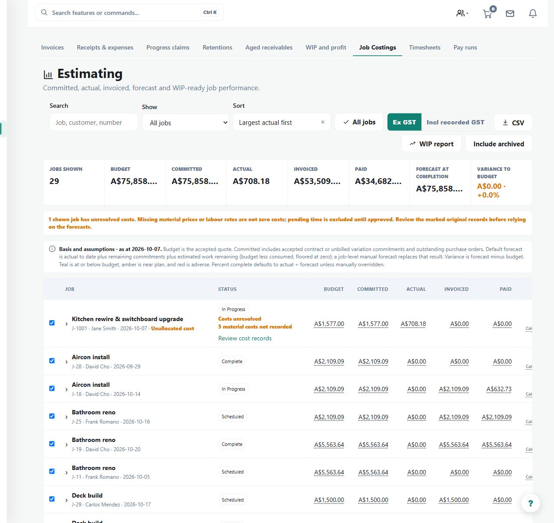554x523 pixels.
Task: Click the Kitchen rewire budget A$1,577.00
Action: [x=329, y=324]
